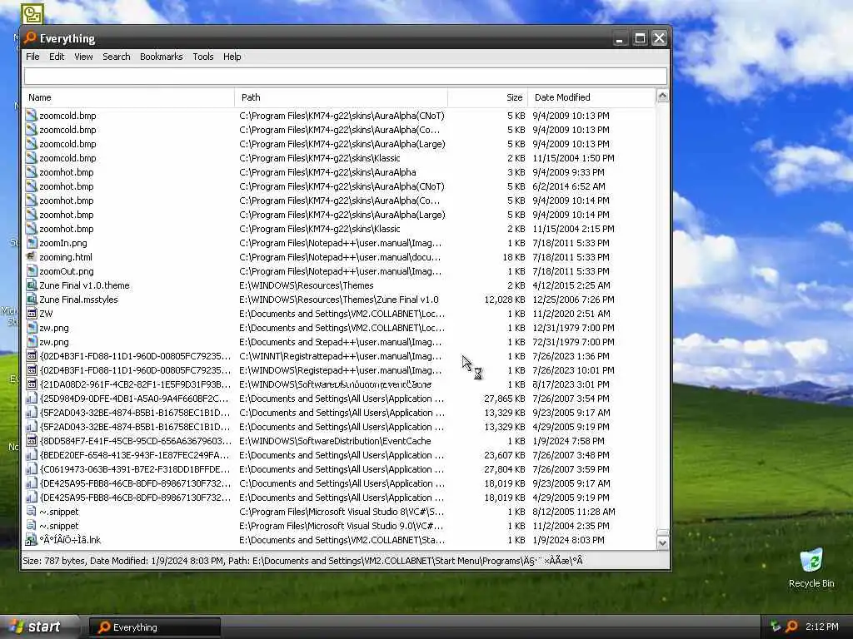Click the Zune Final v1.0.theme file icon

coord(32,285)
